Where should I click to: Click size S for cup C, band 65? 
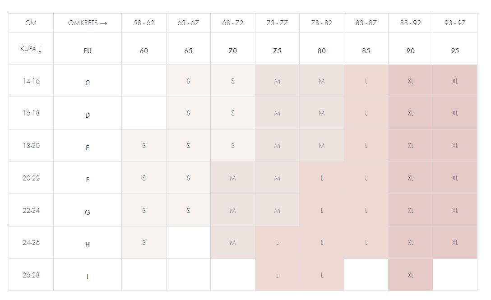[188, 81]
